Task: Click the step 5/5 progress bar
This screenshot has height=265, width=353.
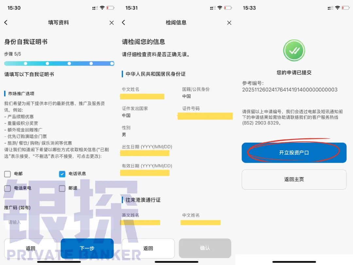Action: (59, 63)
